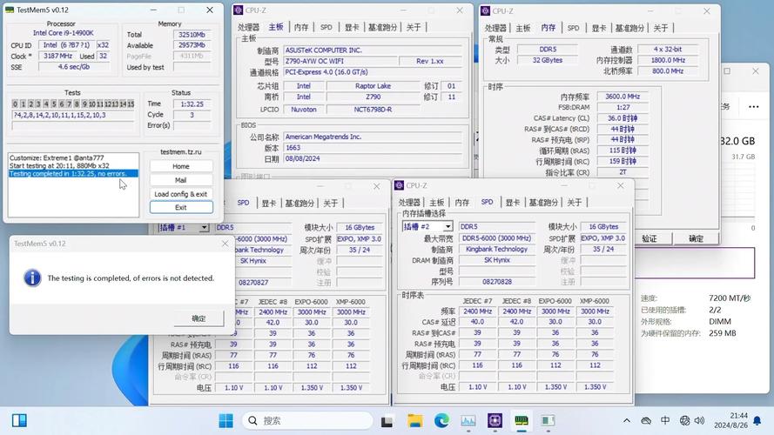Open the Widgets panel from the taskbar
The width and height of the screenshot is (774, 435).
tap(19, 421)
